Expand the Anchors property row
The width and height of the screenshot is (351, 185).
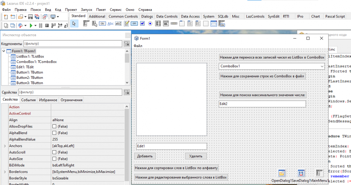pyautogui.click(x=5, y=146)
